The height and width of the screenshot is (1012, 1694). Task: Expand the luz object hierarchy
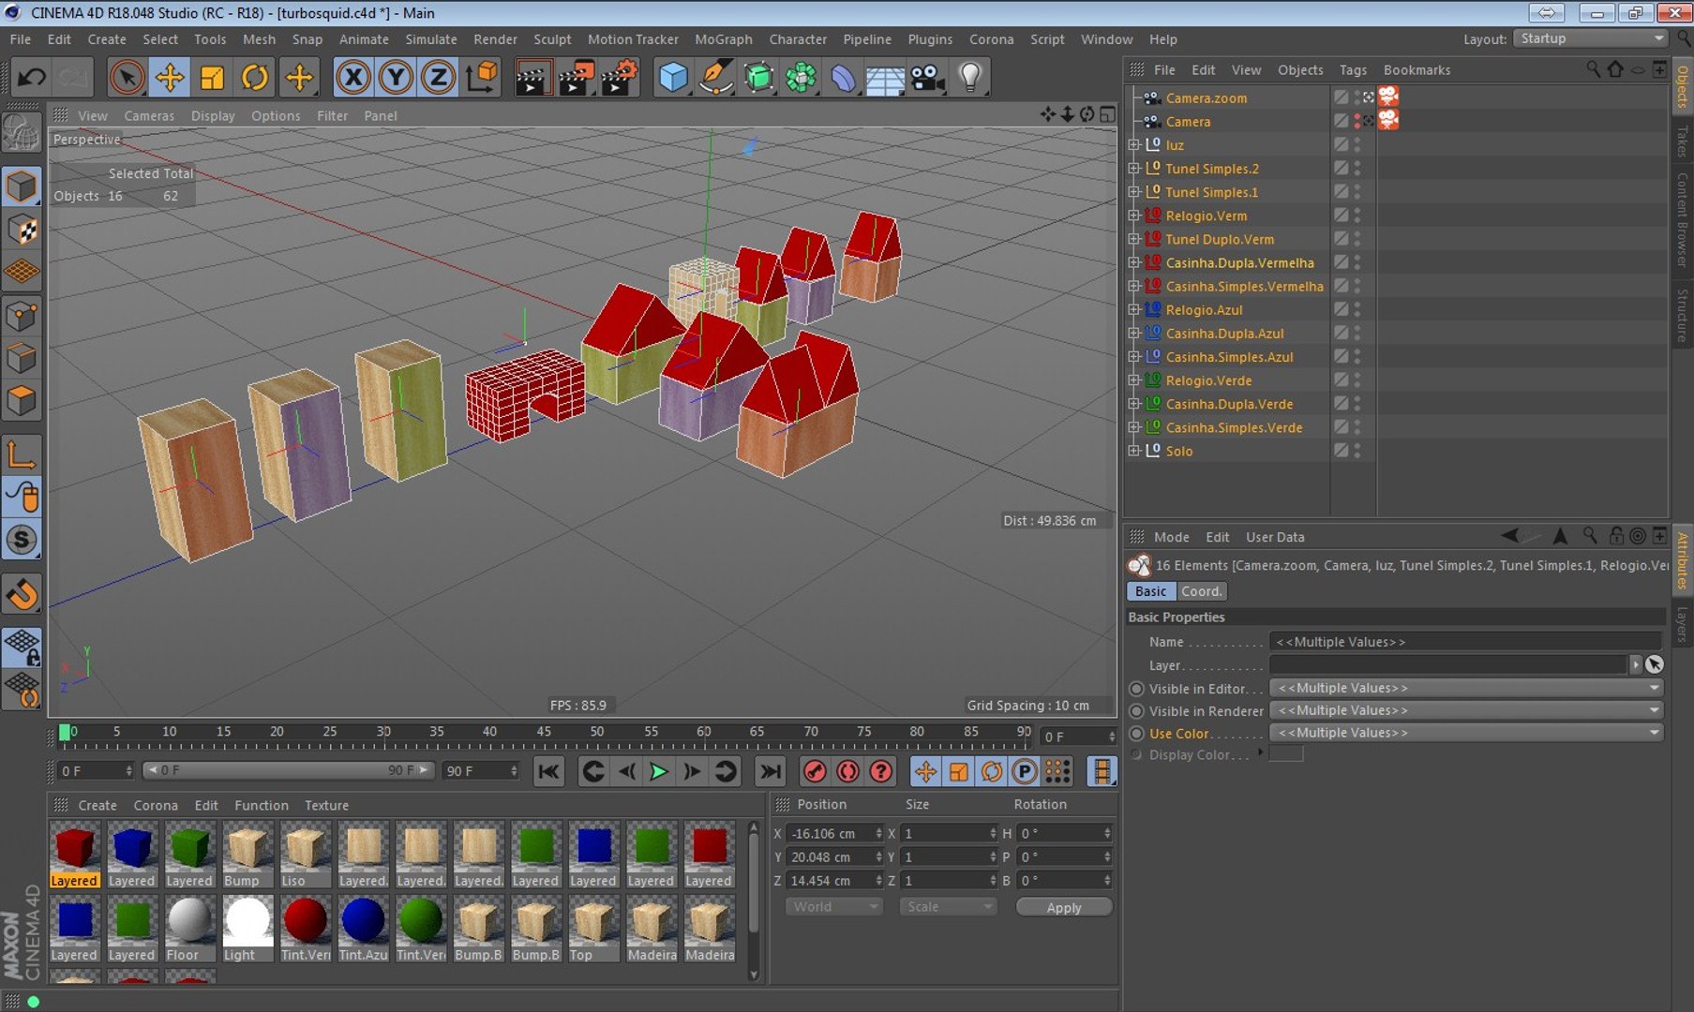tap(1133, 145)
